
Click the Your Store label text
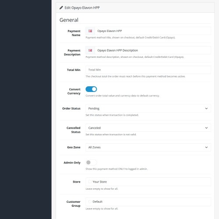(x=100, y=182)
